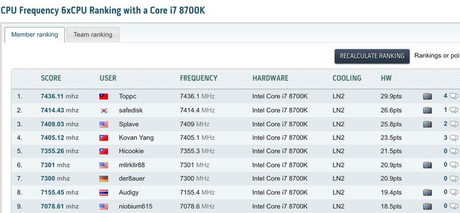Viewport: 460px width, 213px height.
Task: Click German flag beside der8auer
Action: pyautogui.click(x=103, y=179)
